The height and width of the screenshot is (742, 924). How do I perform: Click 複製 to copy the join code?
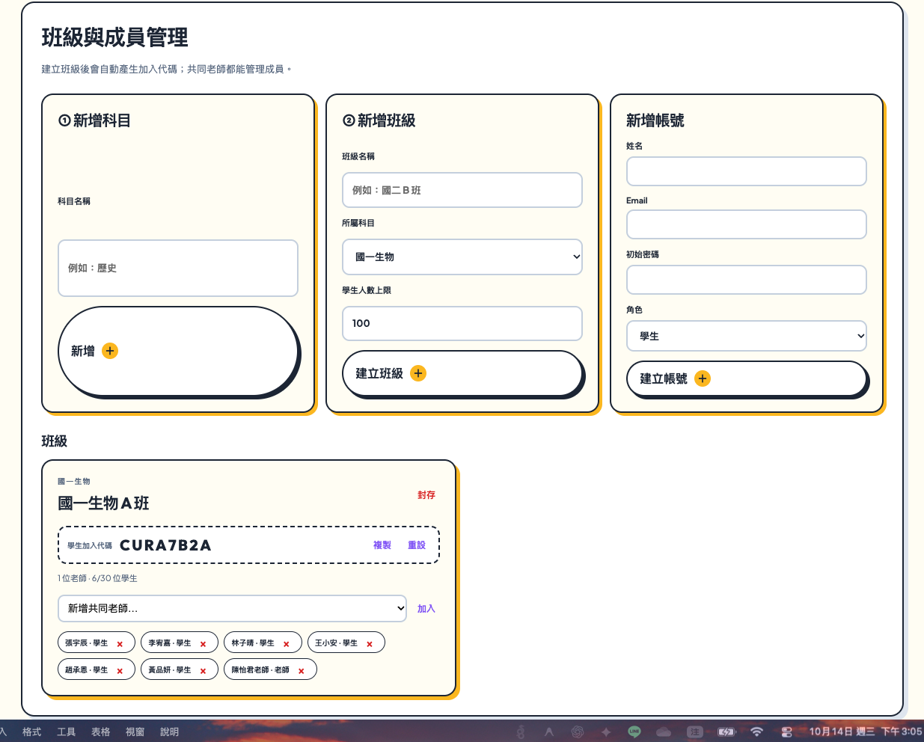[382, 545]
